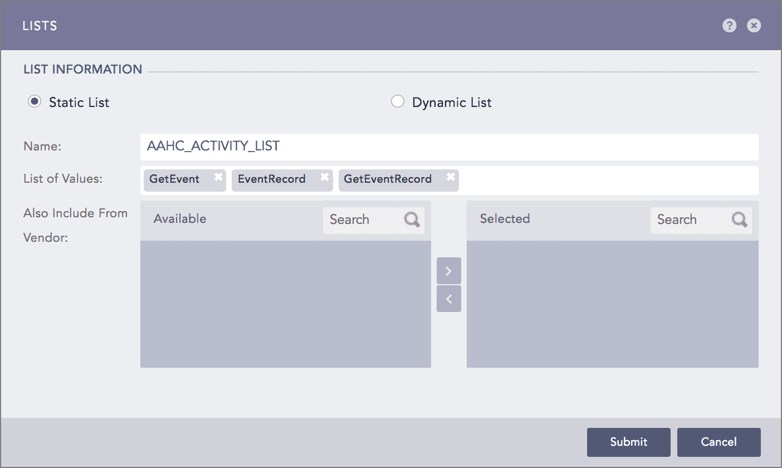The image size is (782, 468).
Task: Click the search magnifier in the Available panel
Action: pos(412,220)
